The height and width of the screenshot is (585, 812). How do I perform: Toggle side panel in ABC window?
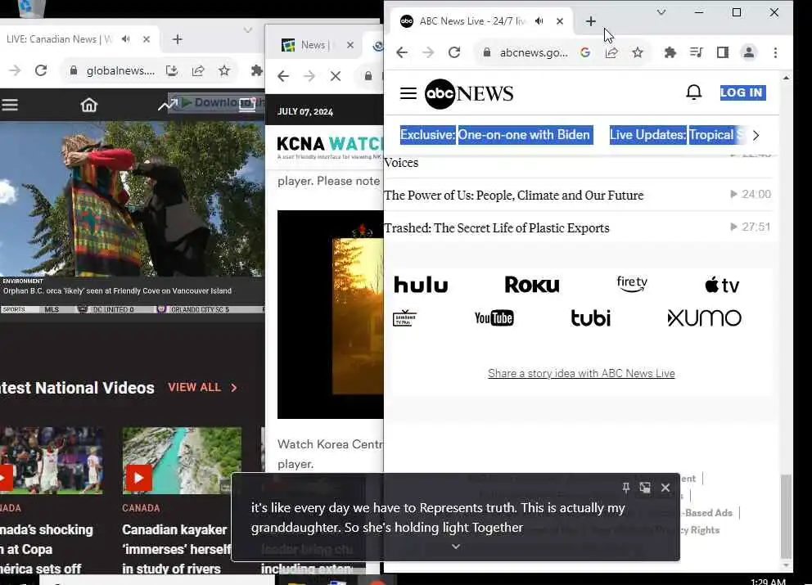pos(723,52)
